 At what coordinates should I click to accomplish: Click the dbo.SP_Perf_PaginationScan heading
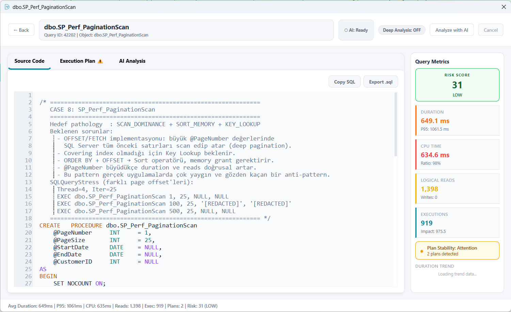(86, 27)
